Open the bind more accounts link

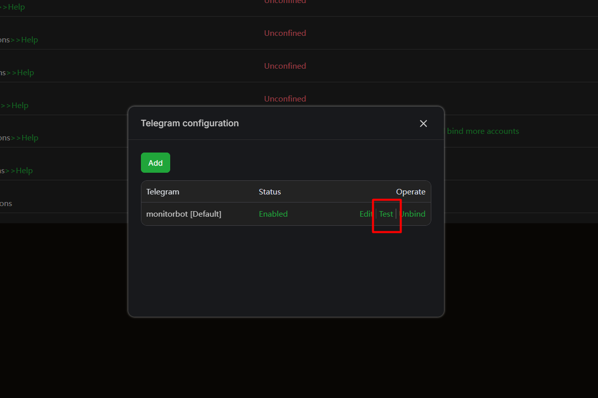coord(483,131)
